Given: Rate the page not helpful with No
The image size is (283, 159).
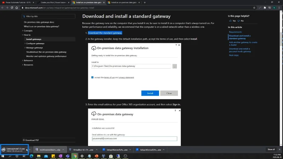Looking at the screenshot, I should point(241,21).
